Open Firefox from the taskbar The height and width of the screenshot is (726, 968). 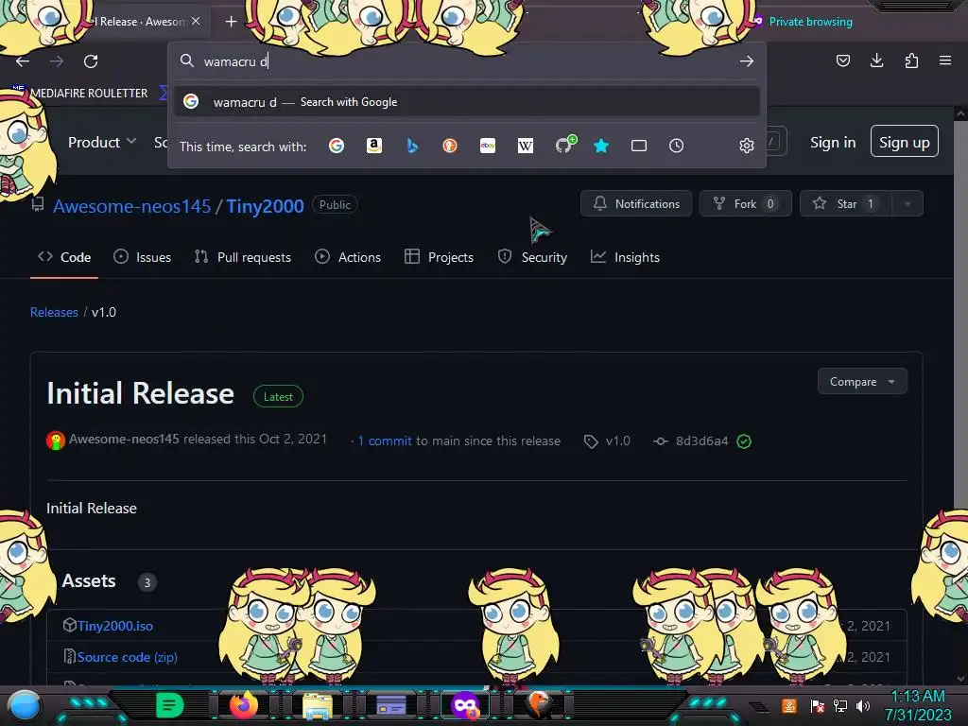click(243, 704)
